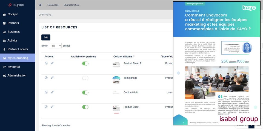Screen dimensions: 263x131
Task: Click the Activity calendar icon
Action: pyautogui.click(x=4, y=41)
